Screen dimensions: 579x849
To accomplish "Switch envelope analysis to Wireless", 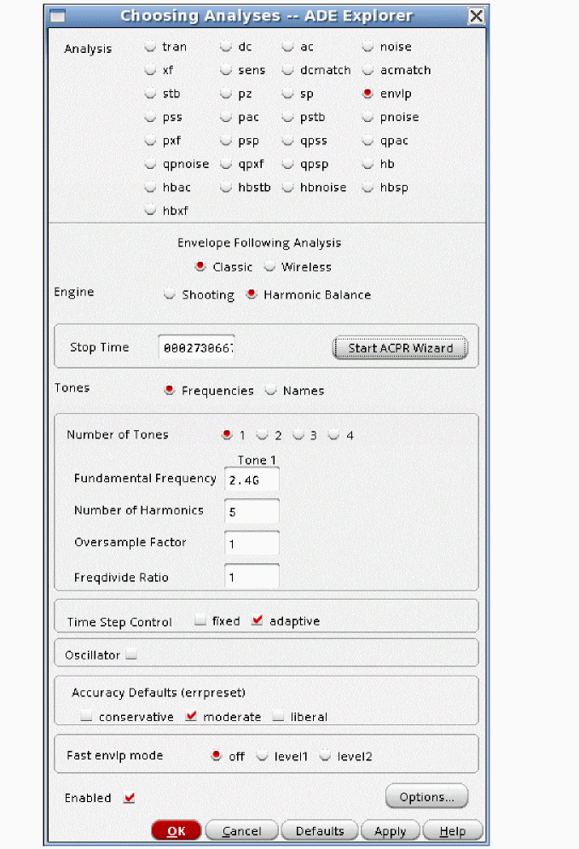I will click(269, 267).
